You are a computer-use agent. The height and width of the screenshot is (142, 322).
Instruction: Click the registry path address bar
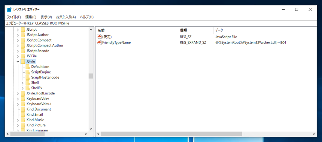(161, 23)
